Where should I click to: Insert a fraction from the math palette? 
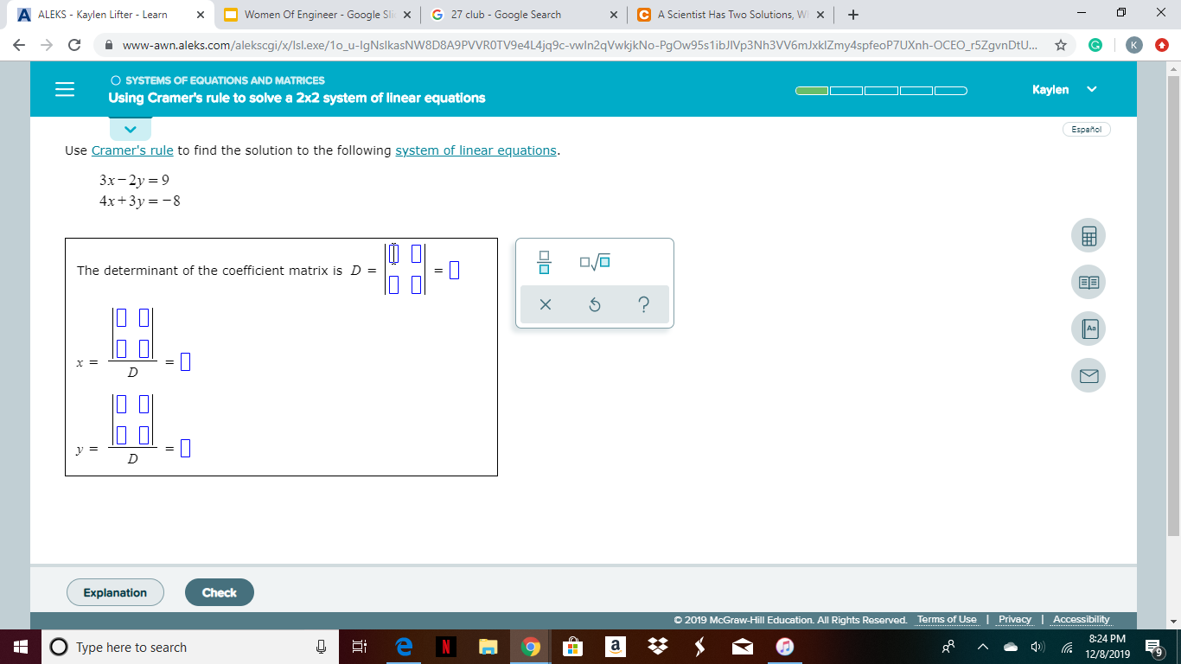[x=545, y=260]
